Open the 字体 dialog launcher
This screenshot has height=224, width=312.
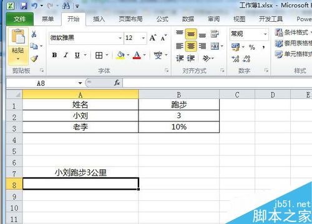[167, 70]
